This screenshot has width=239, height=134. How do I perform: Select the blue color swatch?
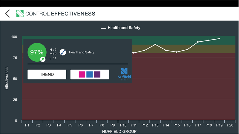[89, 74]
